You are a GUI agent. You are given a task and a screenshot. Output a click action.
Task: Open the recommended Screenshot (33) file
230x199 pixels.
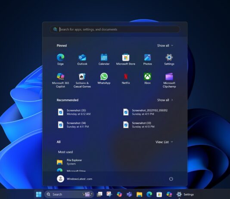139,124
